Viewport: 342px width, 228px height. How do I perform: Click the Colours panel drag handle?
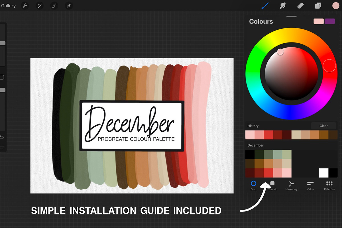292,17
